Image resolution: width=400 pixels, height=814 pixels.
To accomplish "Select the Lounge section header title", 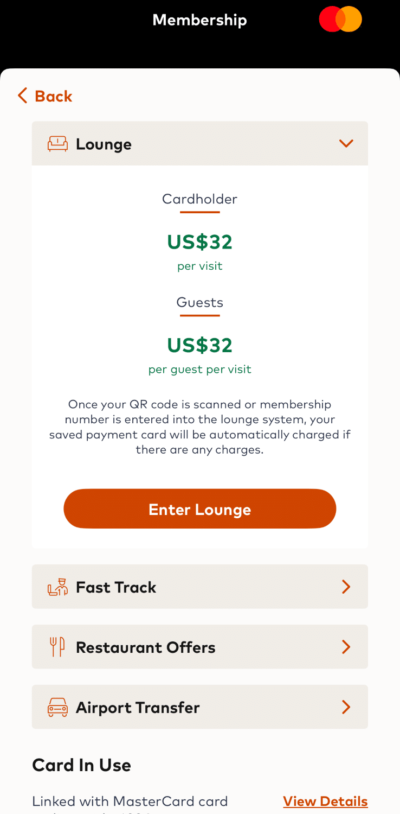I will [104, 144].
